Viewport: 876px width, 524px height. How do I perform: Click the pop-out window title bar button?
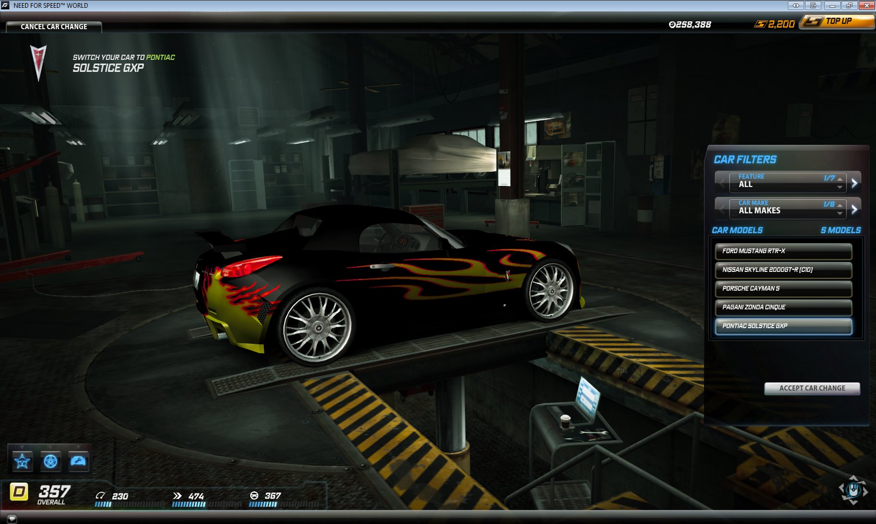pyautogui.click(x=813, y=6)
